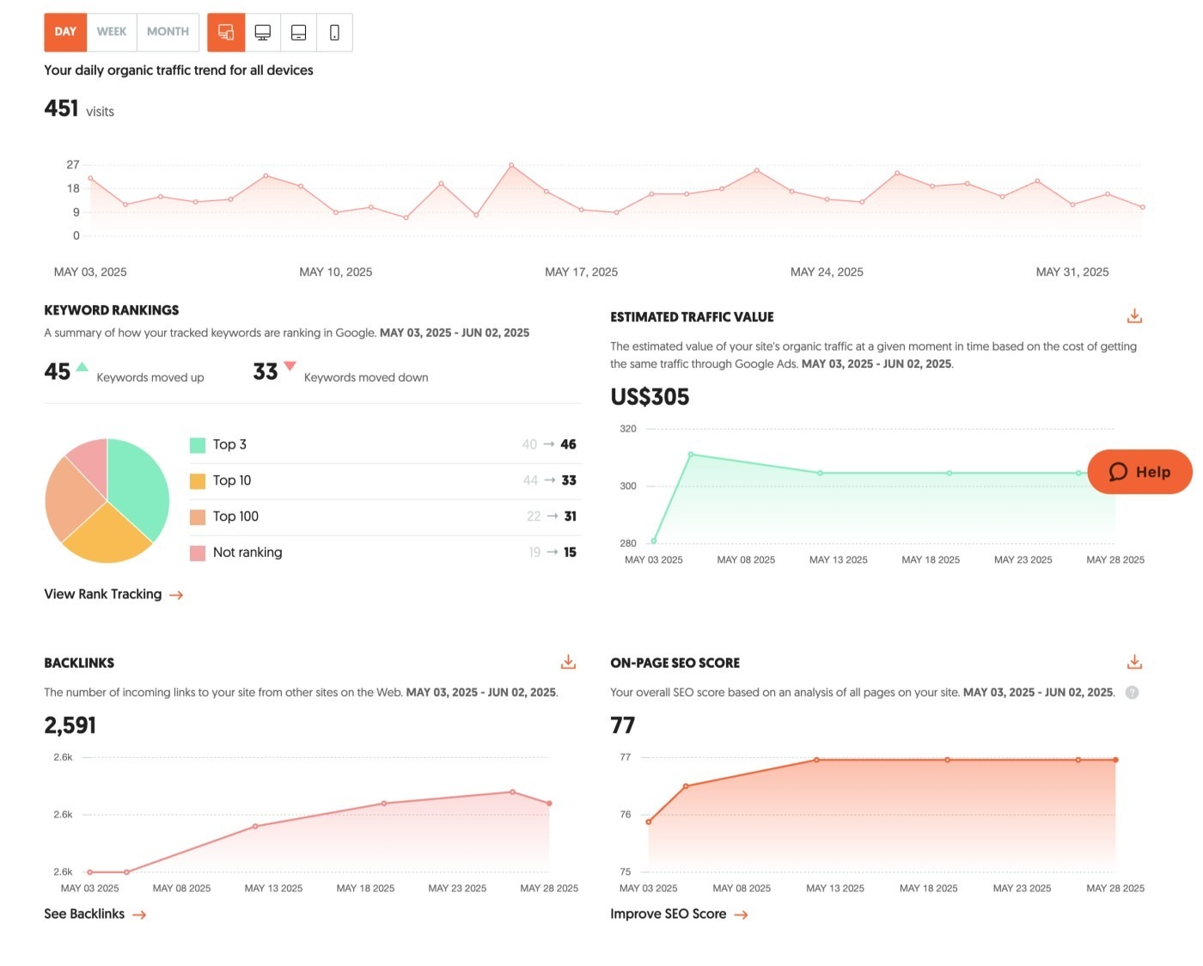Open View Rank Tracking link
This screenshot has width=1203, height=966.
pos(113,594)
